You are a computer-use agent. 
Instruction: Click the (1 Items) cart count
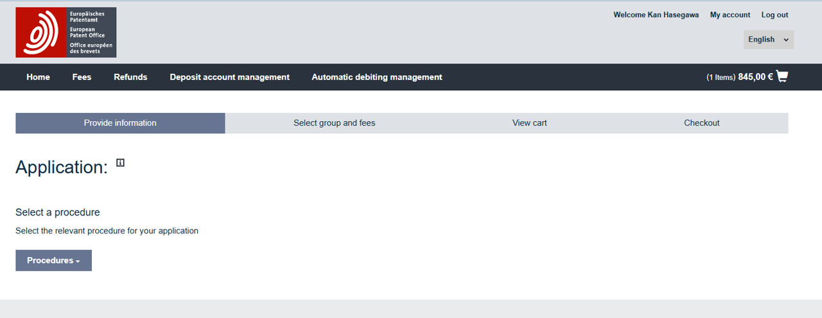tap(721, 78)
